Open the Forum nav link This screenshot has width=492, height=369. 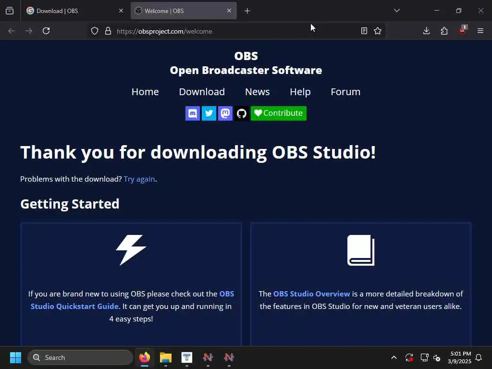(x=345, y=92)
